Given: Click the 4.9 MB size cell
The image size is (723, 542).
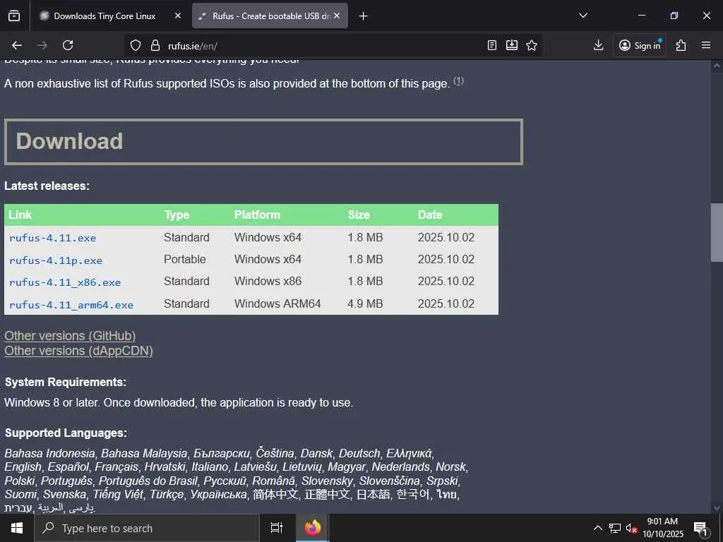Looking at the screenshot, I should point(365,303).
